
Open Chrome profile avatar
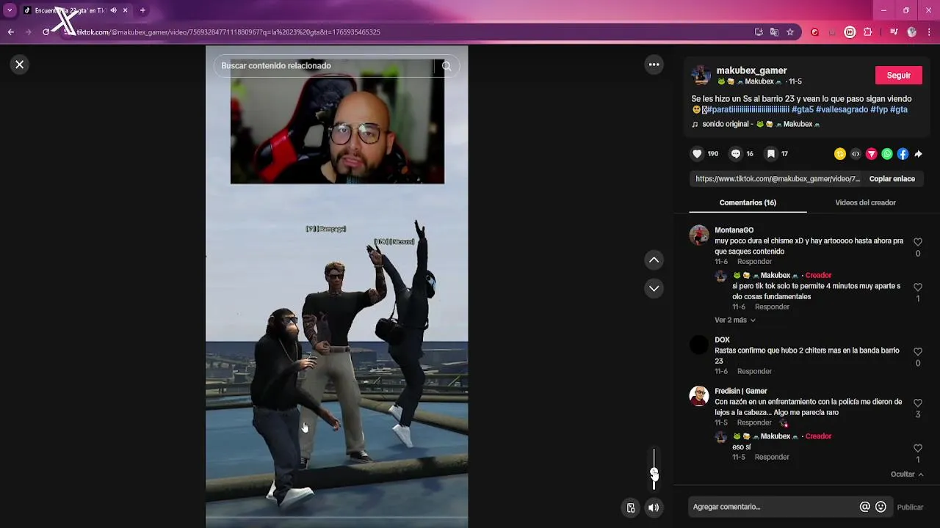click(912, 32)
